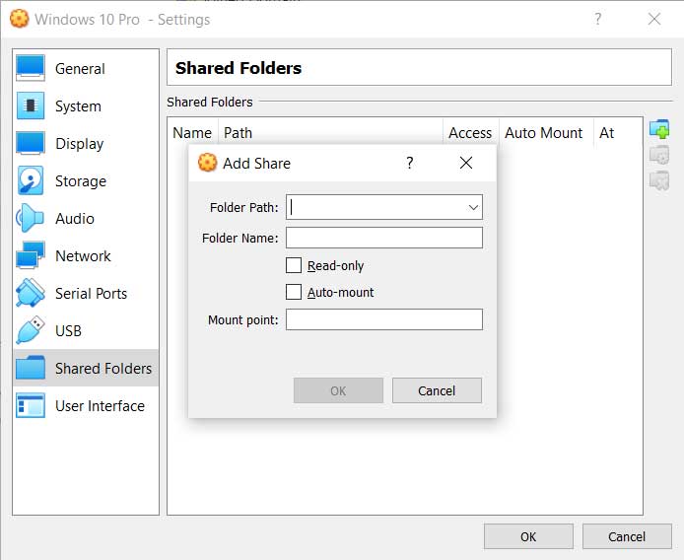
Task: Click the Audio speaker icon
Action: (31, 218)
